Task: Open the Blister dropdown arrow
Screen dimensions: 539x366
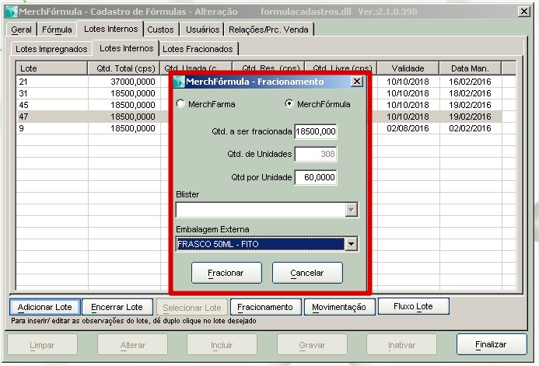Action: [x=352, y=210]
